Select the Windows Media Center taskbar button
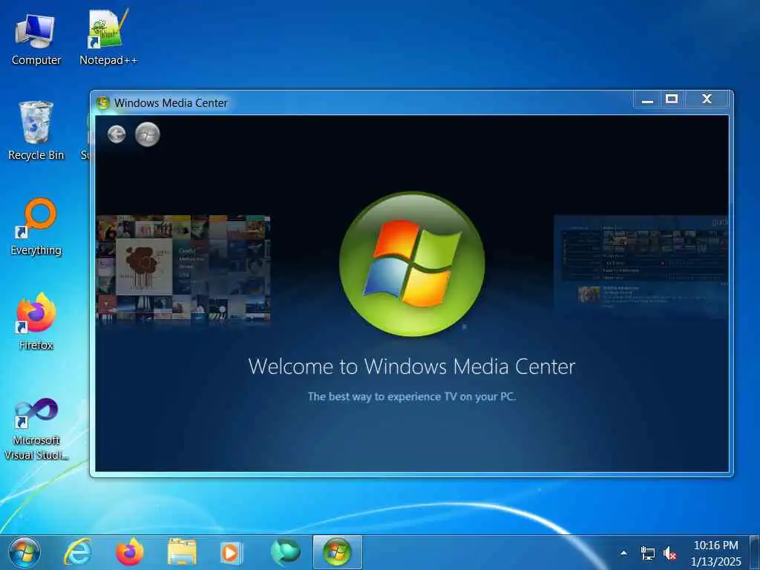 pyautogui.click(x=338, y=552)
